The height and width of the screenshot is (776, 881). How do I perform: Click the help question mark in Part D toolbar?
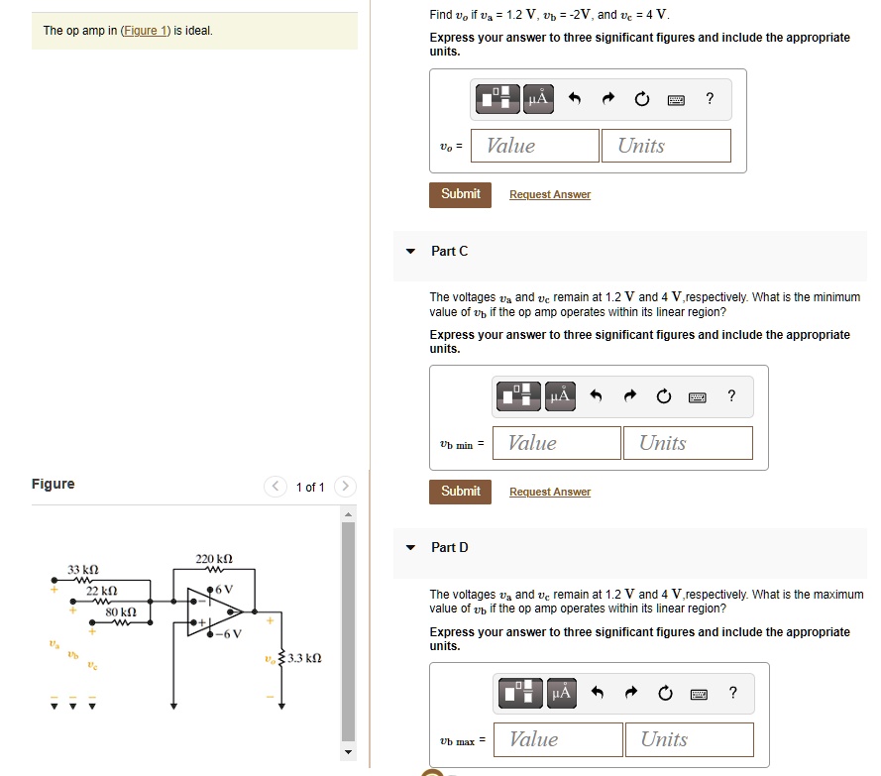pyautogui.click(x=732, y=693)
